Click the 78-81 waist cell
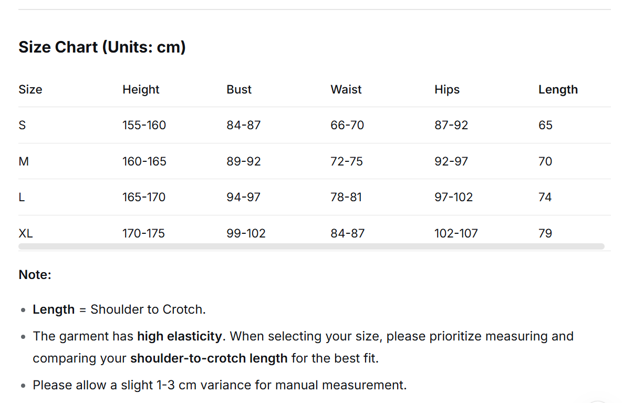Image resolution: width=644 pixels, height=403 pixels. click(x=347, y=197)
